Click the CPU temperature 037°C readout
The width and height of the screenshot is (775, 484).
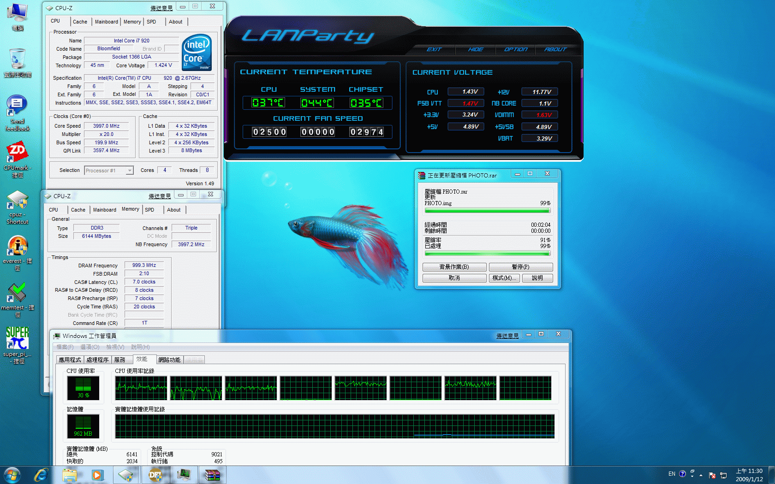point(268,103)
